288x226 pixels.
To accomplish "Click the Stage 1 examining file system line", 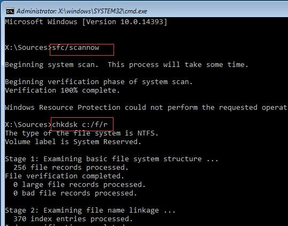I will [x=112, y=159].
